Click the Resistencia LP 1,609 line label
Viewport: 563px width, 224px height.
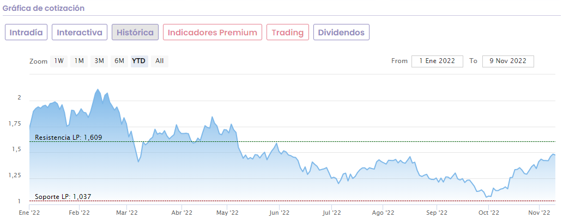pyautogui.click(x=69, y=137)
